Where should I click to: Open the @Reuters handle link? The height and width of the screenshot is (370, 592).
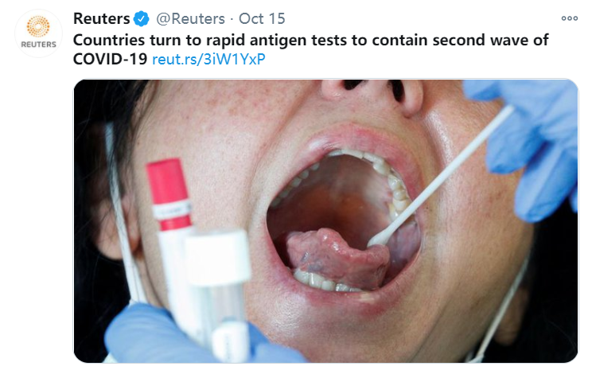(x=190, y=18)
